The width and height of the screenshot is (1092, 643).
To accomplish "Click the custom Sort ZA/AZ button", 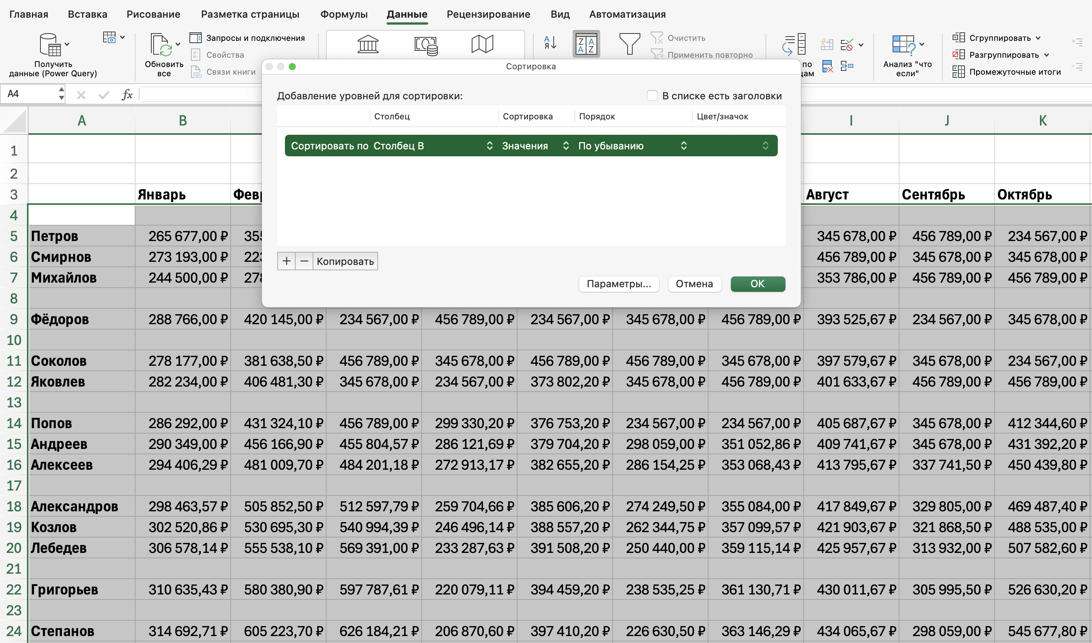I will pos(586,44).
